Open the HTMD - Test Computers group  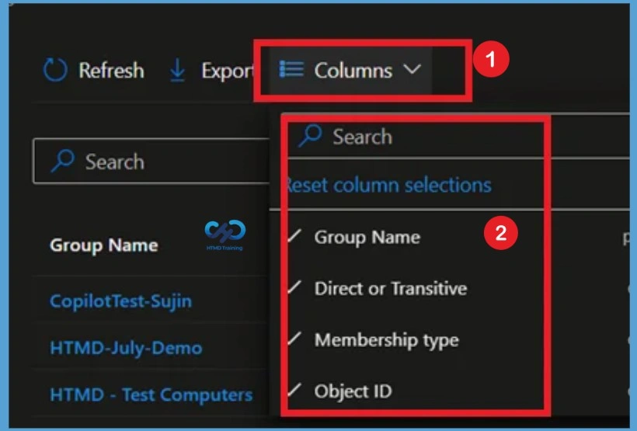tap(151, 395)
